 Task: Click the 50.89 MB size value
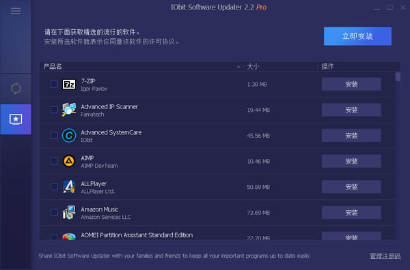point(258,187)
